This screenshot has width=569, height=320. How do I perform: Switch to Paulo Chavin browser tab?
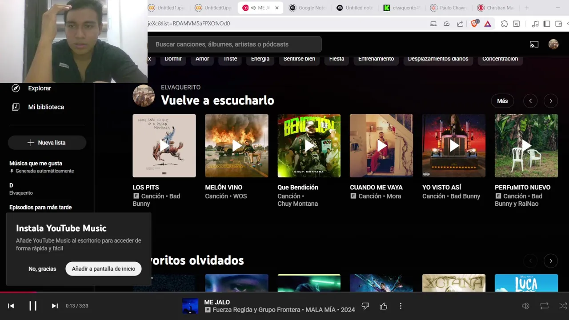pyautogui.click(x=449, y=8)
